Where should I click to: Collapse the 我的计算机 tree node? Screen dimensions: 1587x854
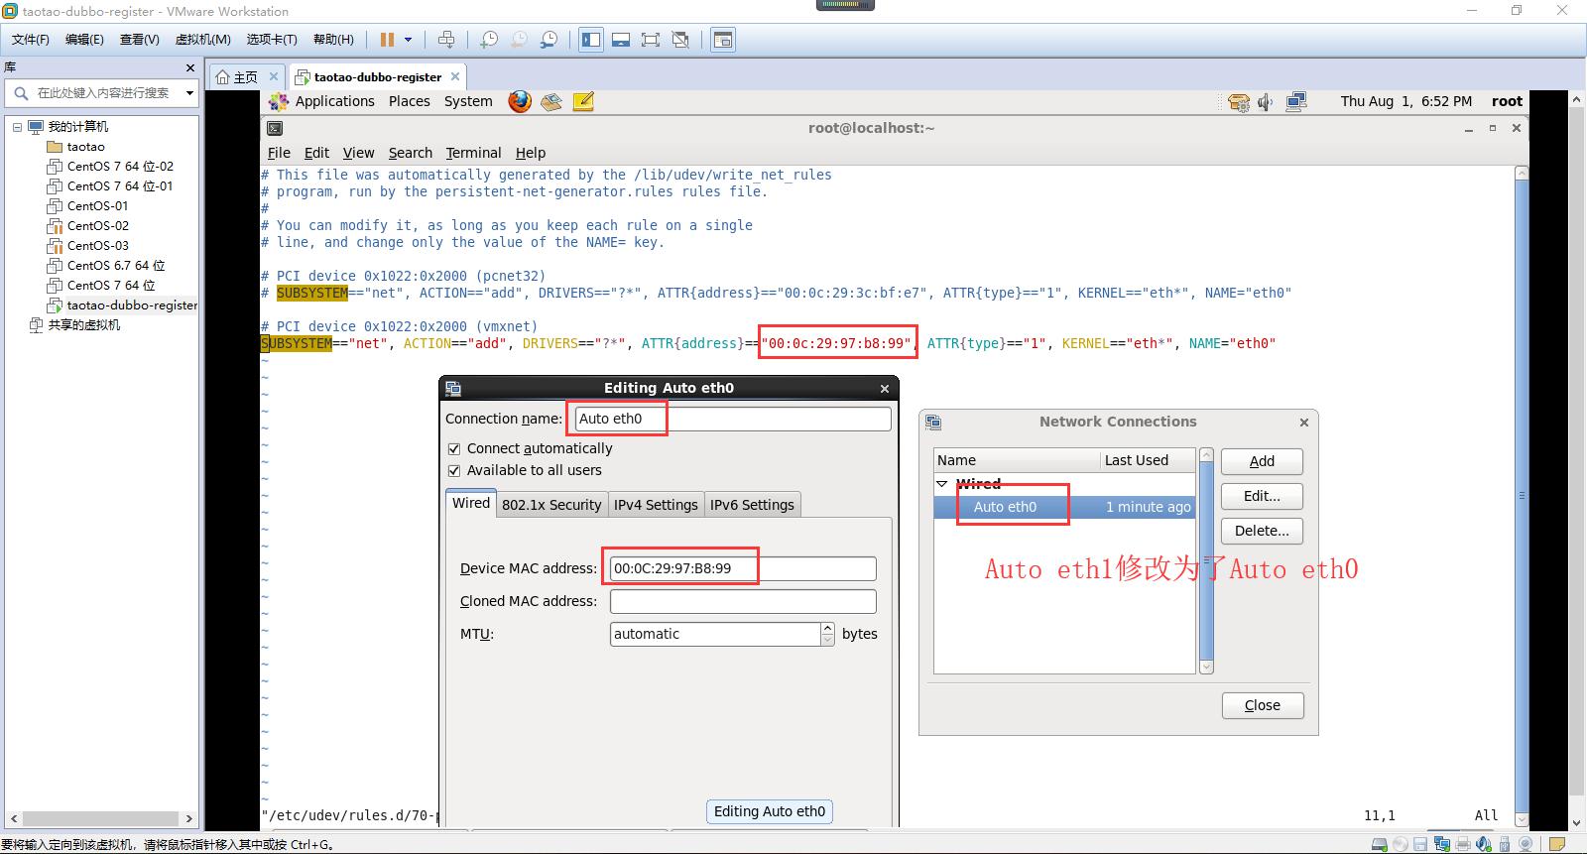17,127
